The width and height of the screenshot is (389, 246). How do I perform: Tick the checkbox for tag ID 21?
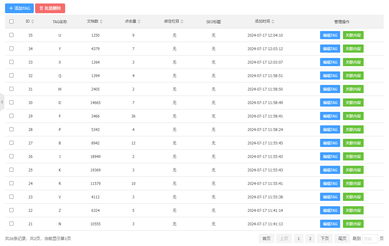click(12, 224)
